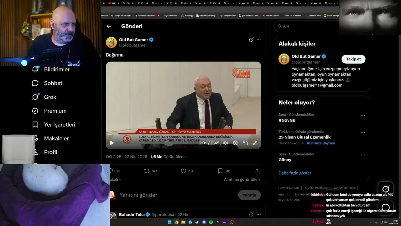The height and width of the screenshot is (226, 401).
Task: Reply to the post with 310 replies
Action: (115, 171)
